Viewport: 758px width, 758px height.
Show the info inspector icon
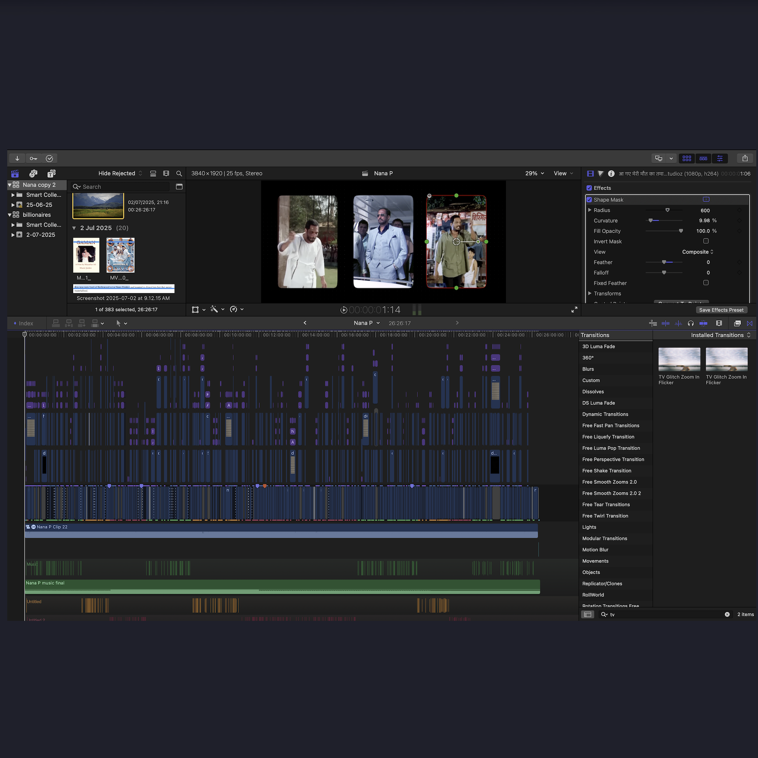[611, 173]
